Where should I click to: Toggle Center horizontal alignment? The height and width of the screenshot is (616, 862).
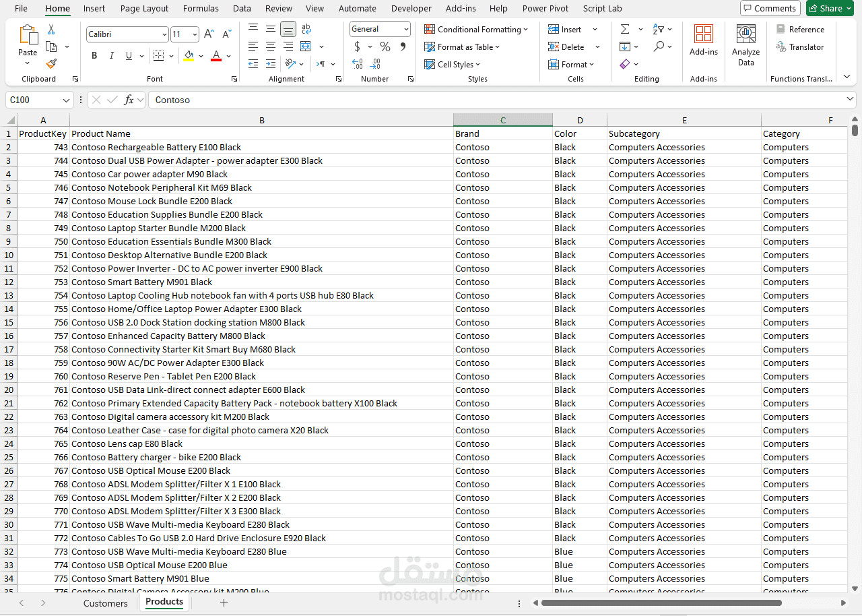[x=271, y=47]
